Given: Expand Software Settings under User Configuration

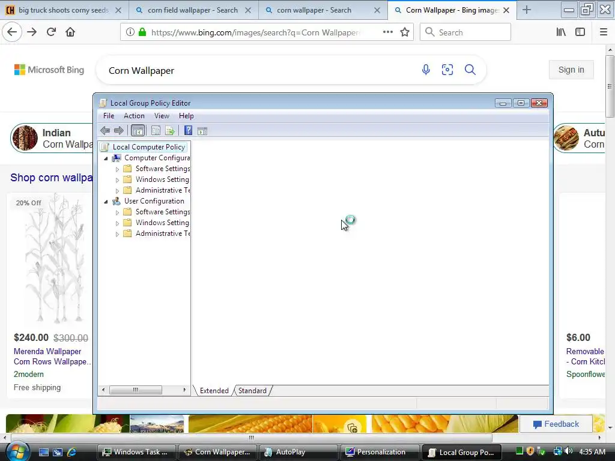Looking at the screenshot, I should click(x=117, y=212).
